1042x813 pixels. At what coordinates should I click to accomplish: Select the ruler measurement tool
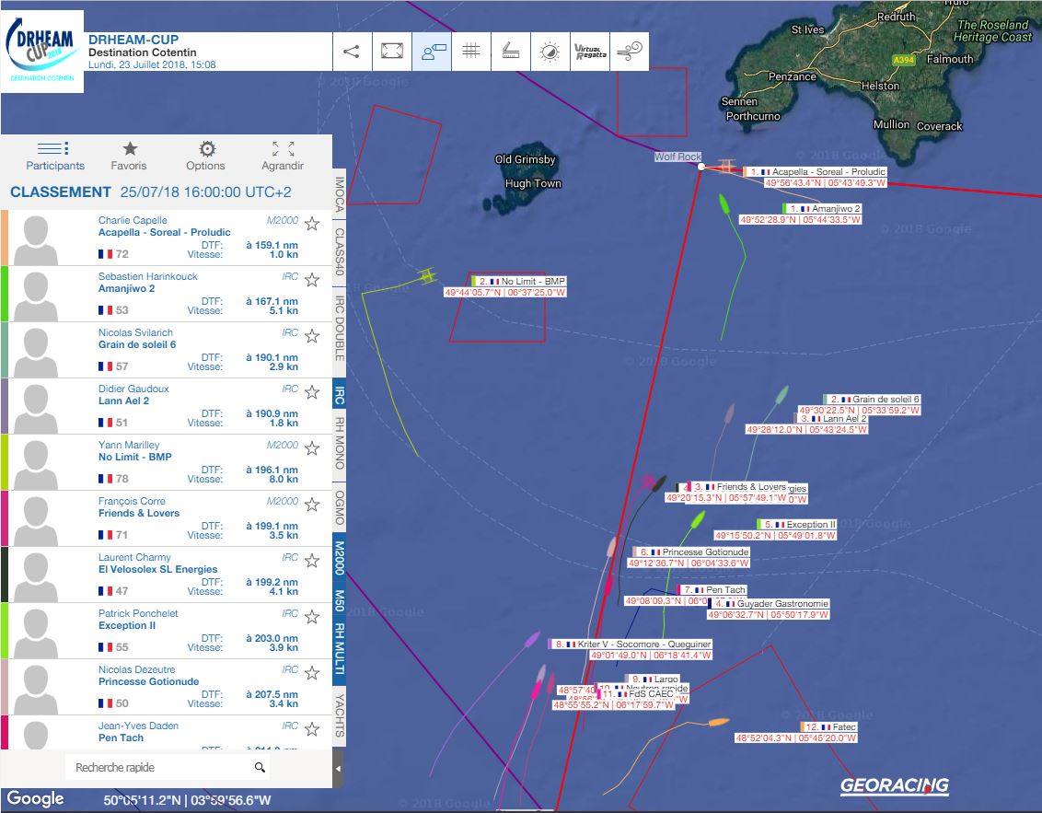pyautogui.click(x=510, y=52)
